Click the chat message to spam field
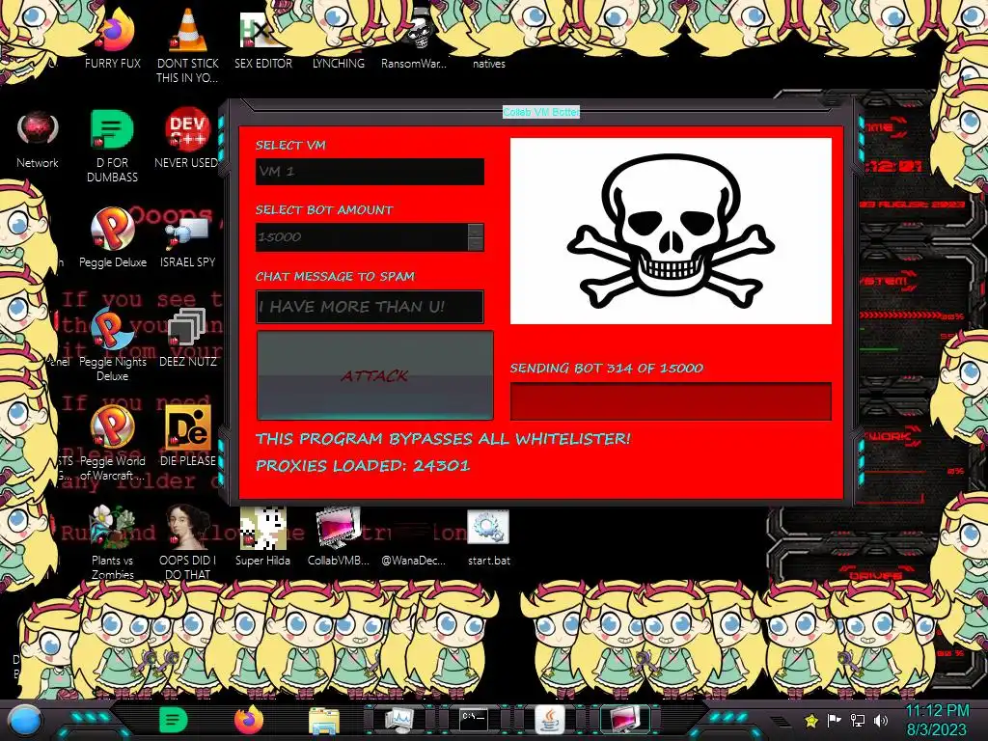This screenshot has height=741, width=988. (370, 307)
